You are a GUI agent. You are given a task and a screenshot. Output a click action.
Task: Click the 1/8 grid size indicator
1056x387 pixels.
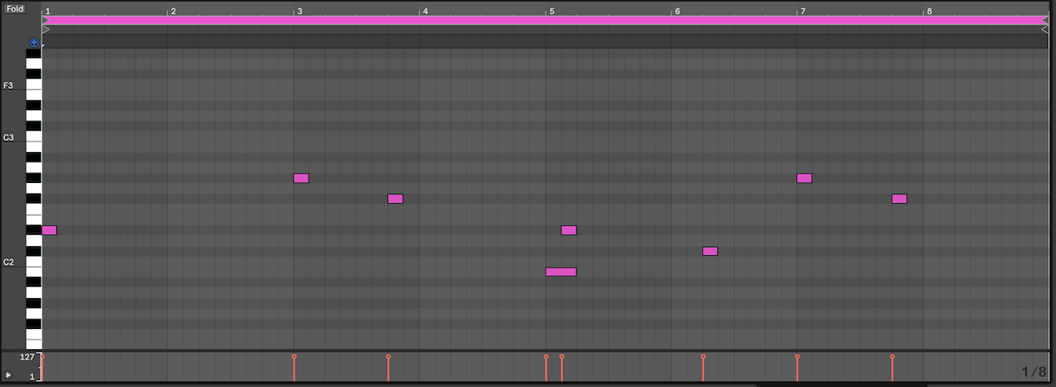point(1033,372)
